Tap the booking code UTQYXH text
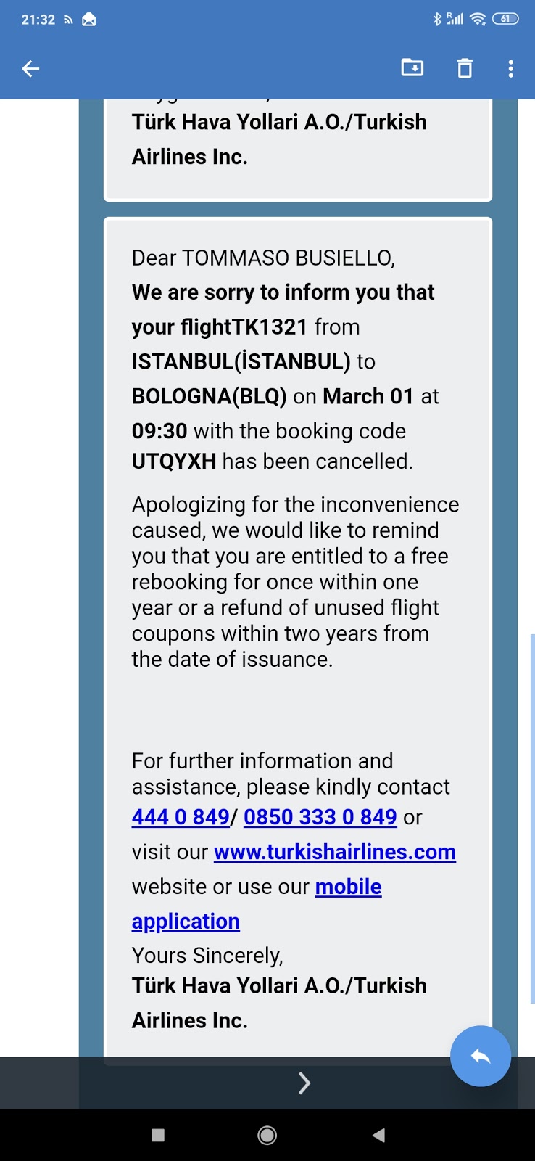535x1161 pixels. (x=174, y=461)
